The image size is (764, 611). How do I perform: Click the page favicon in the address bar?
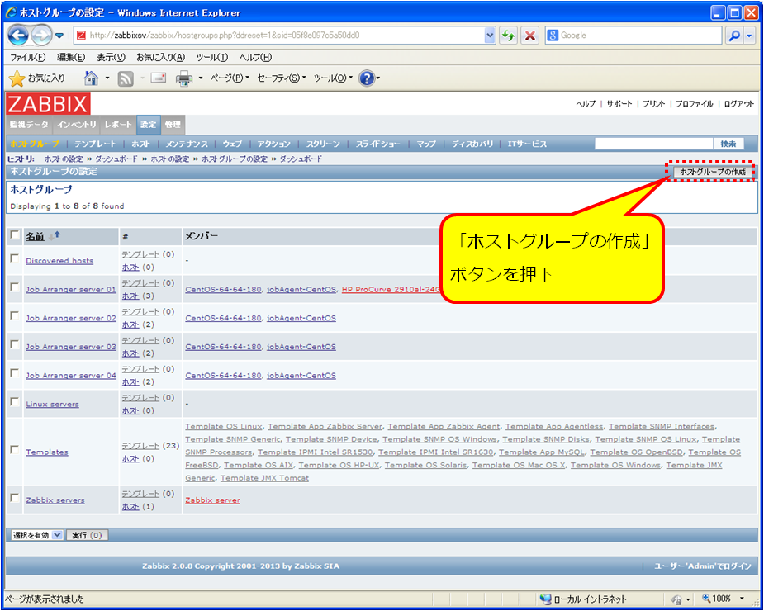[x=82, y=36]
